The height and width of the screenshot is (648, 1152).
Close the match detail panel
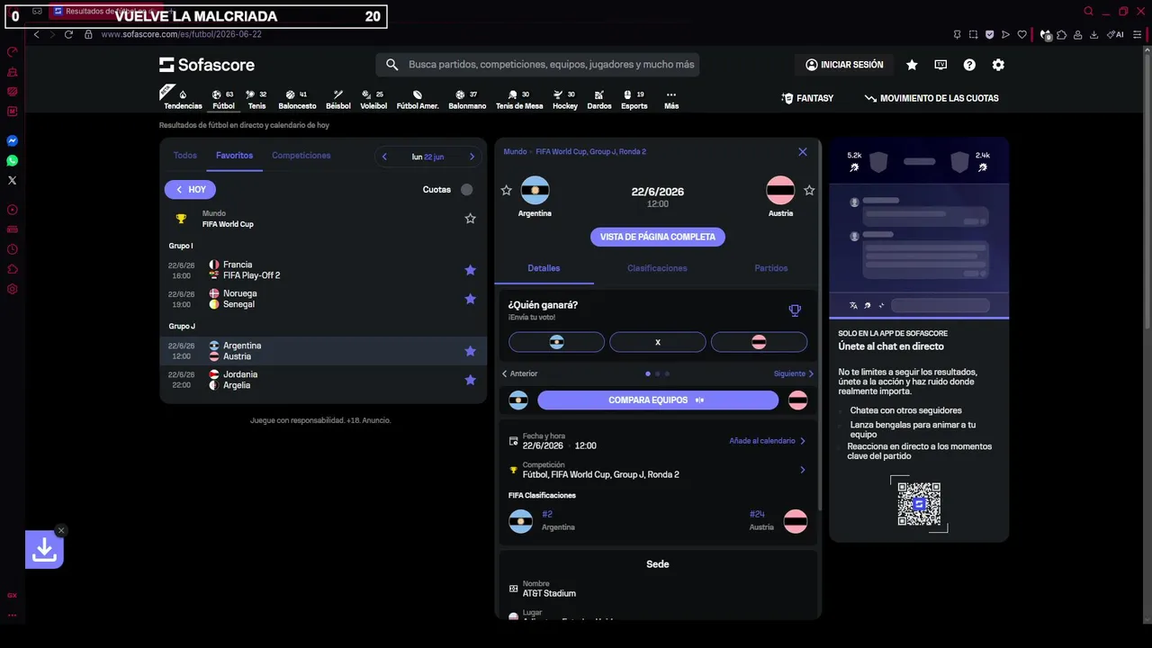tap(803, 152)
